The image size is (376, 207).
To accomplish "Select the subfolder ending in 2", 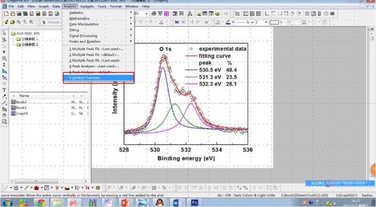I will (27, 44).
